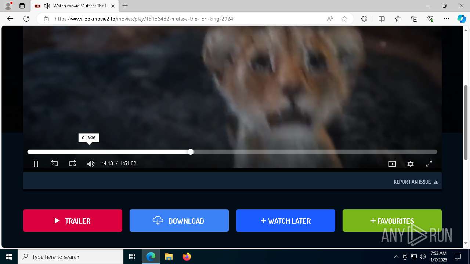Mute the video volume
The height and width of the screenshot is (264, 470).
click(x=91, y=164)
